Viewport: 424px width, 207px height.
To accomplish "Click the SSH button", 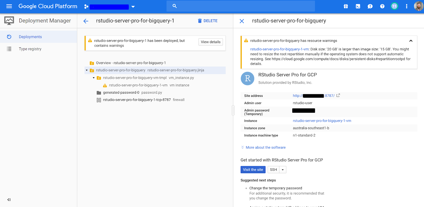I will [273, 170].
